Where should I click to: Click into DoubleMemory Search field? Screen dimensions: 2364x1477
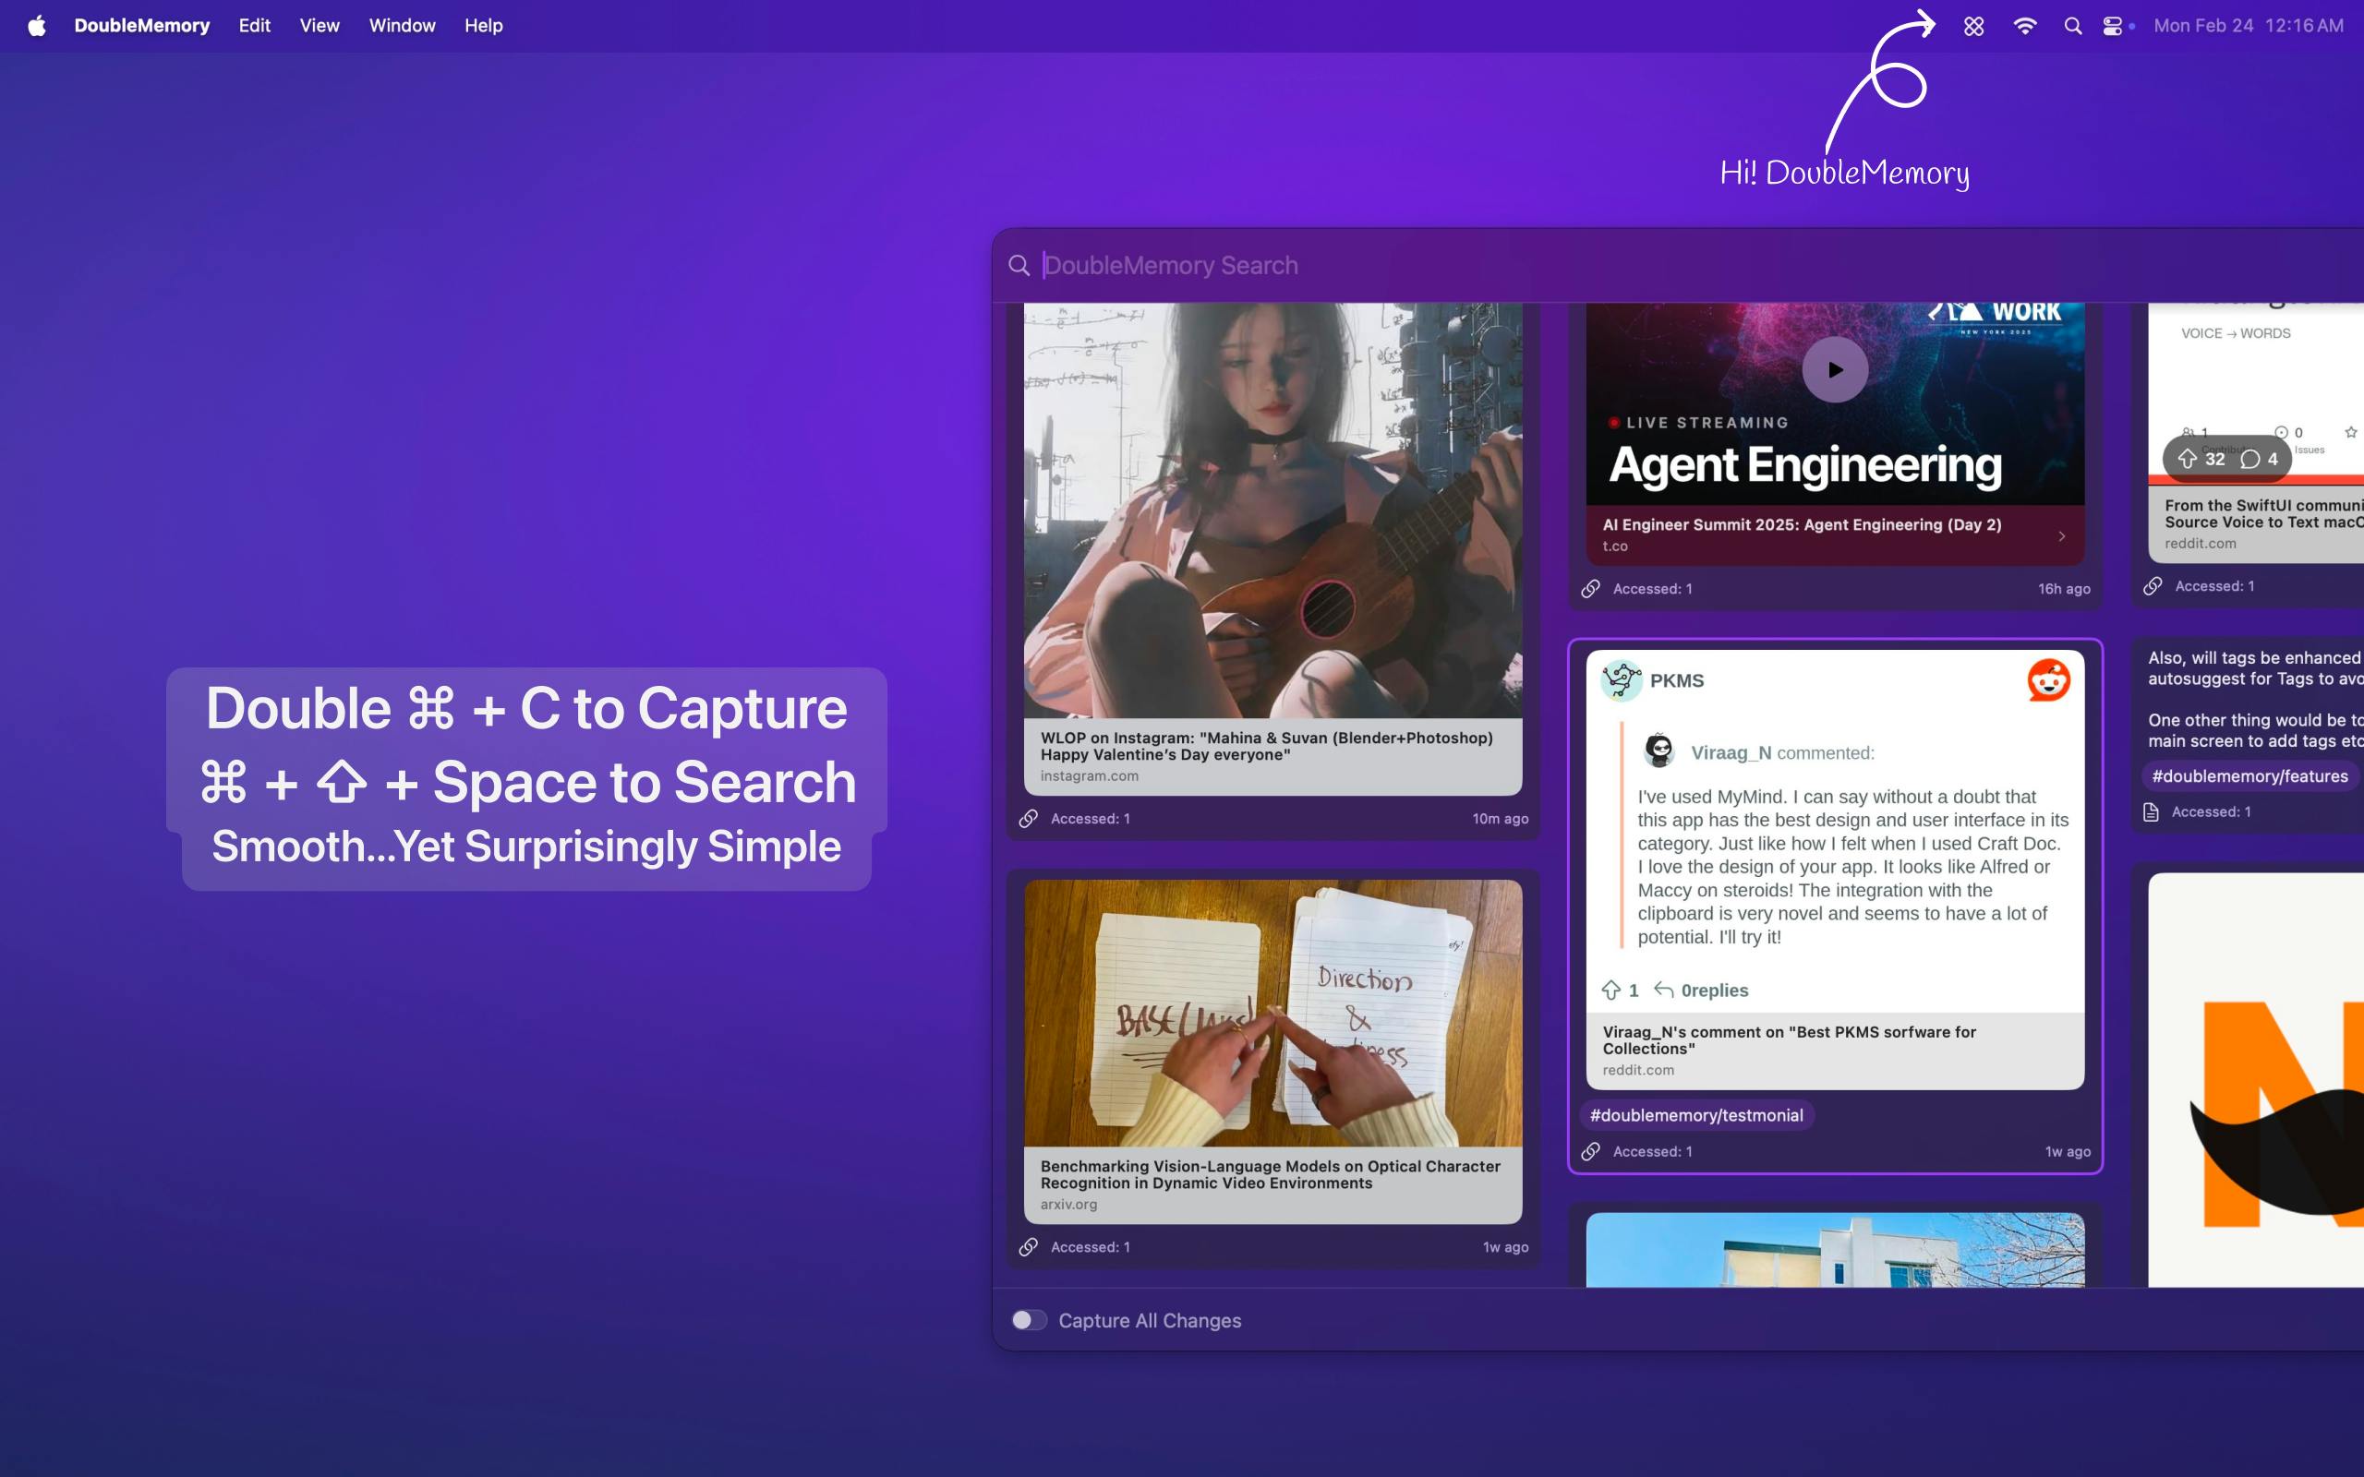[x=1700, y=266]
